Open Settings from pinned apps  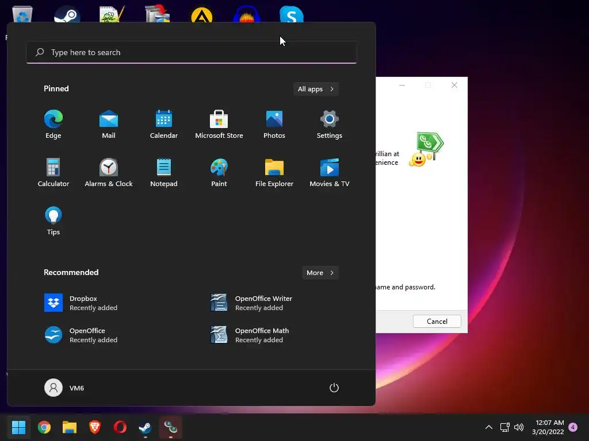tap(330, 125)
